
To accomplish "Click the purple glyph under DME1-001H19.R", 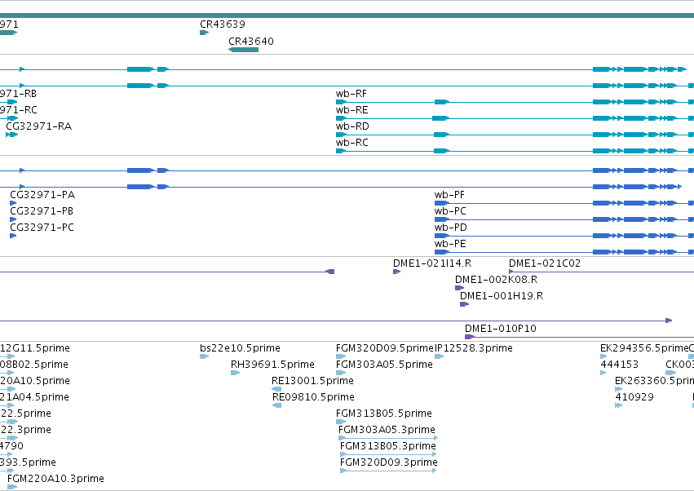I will click(464, 304).
